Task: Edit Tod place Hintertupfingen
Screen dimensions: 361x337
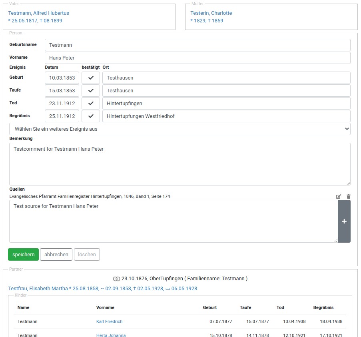Action: tap(226, 104)
